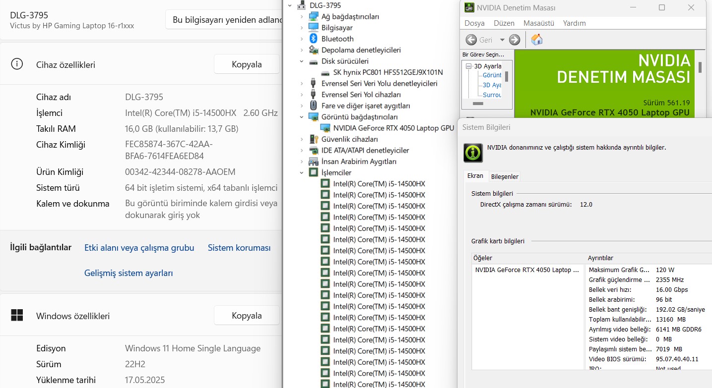712x388 pixels.
Task: Click the 6141 MB GDDR6 value
Action: tap(678, 330)
